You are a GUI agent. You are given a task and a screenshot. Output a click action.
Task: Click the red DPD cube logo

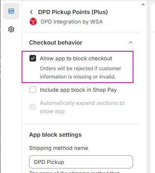pos(33,21)
